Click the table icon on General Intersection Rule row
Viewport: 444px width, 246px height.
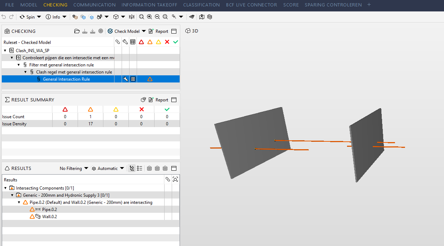click(x=133, y=79)
